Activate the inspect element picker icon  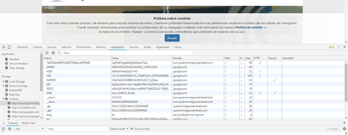3,47
